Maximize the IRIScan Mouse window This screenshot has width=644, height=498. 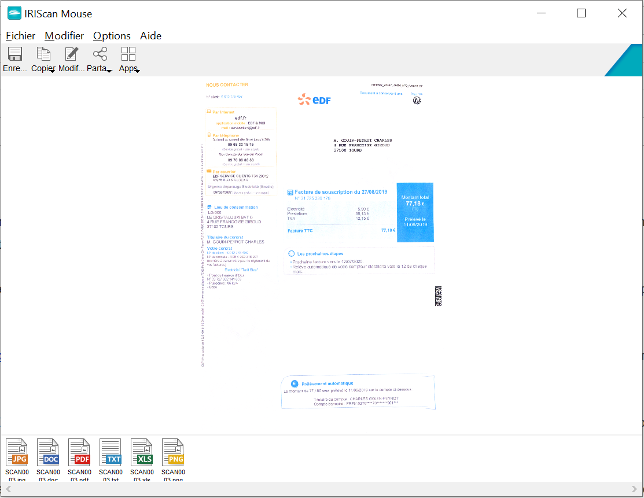pos(581,13)
